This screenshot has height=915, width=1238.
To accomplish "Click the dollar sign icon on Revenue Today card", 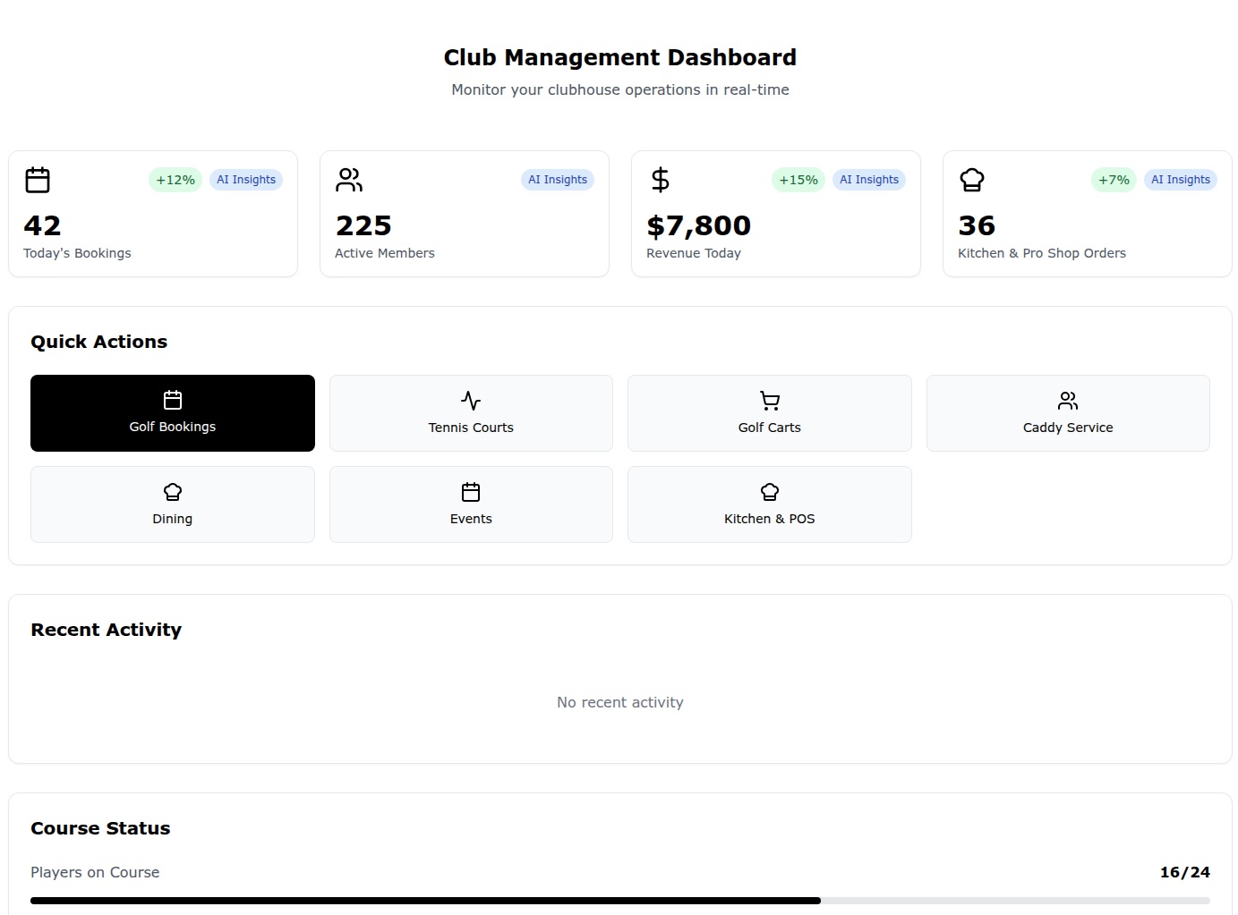I will 660,179.
